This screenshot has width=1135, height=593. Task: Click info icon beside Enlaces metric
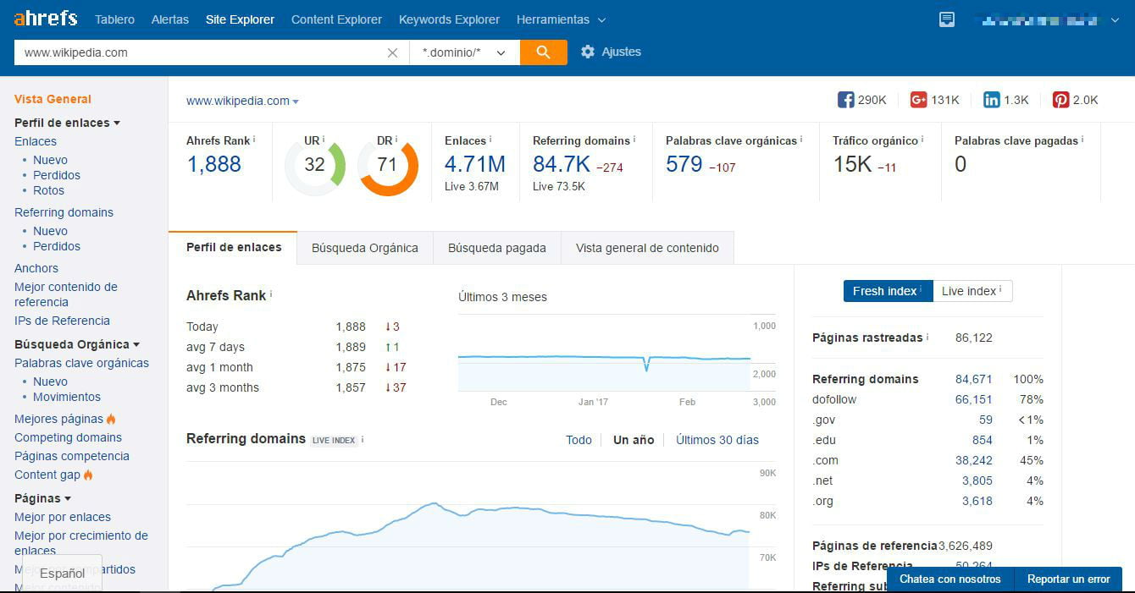pos(490,140)
